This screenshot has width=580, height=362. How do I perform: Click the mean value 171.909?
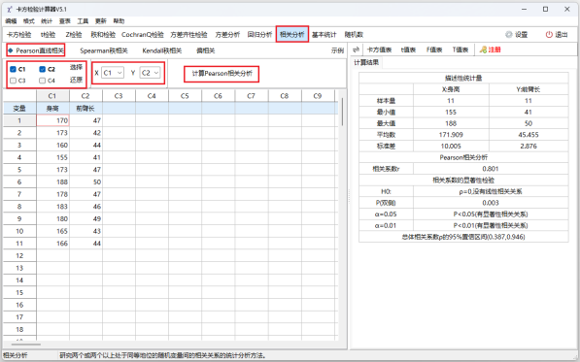tap(451, 135)
